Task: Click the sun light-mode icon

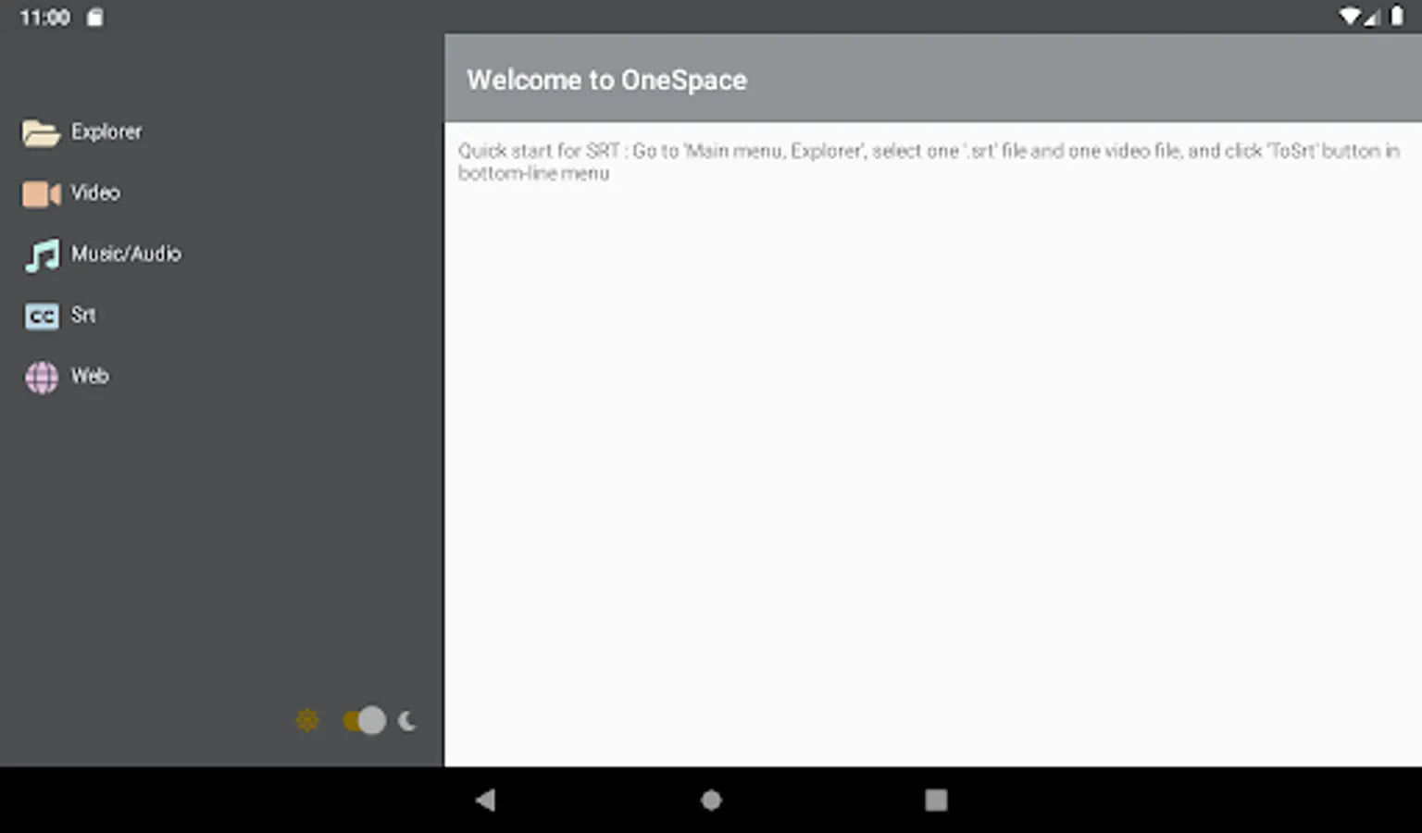Action: pyautogui.click(x=307, y=720)
